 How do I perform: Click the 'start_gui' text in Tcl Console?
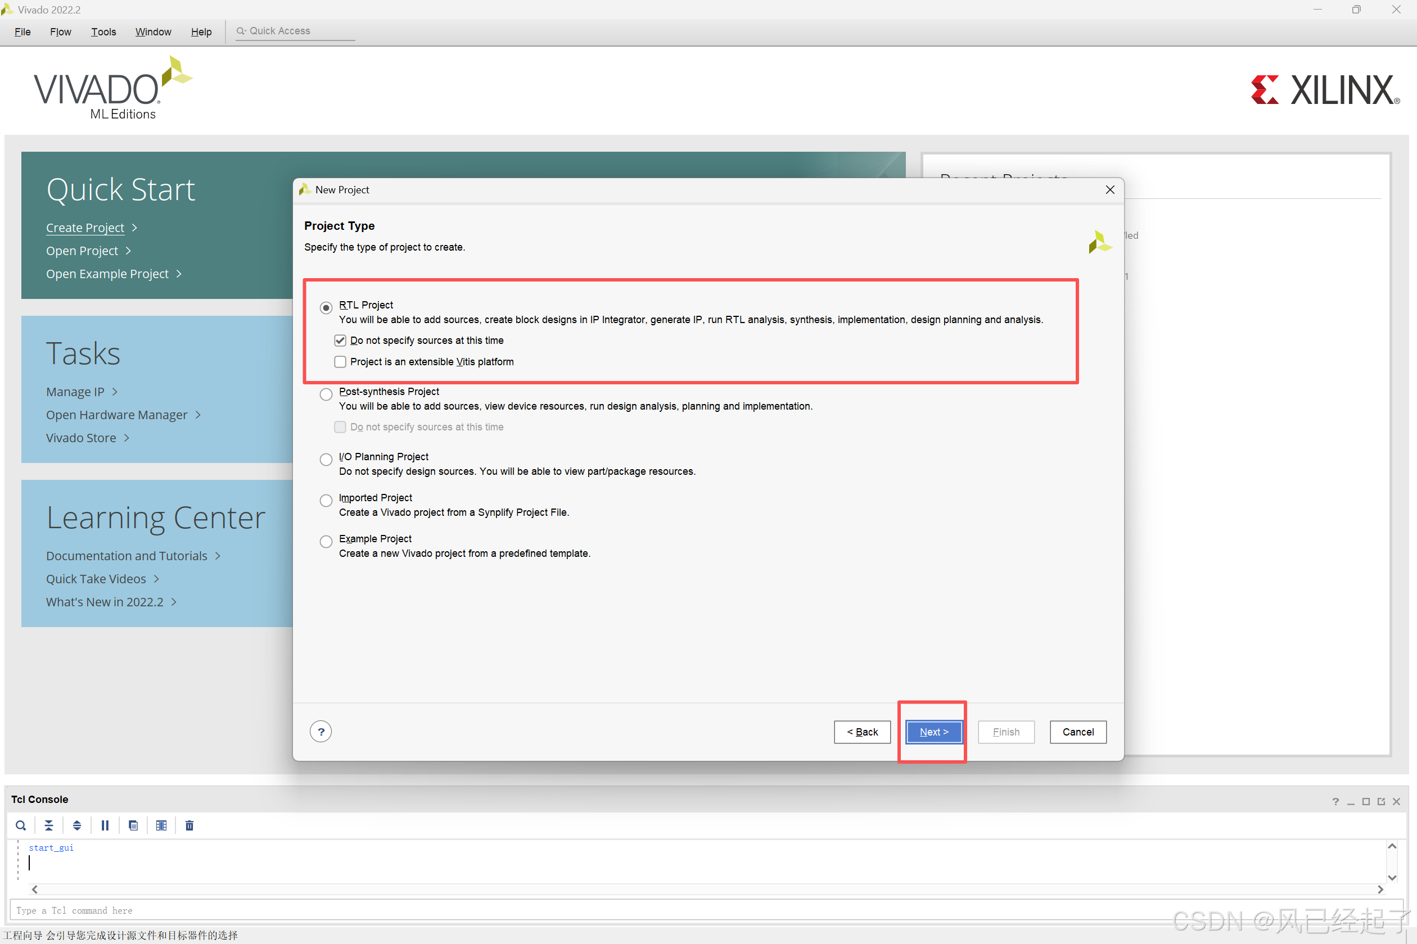point(51,847)
